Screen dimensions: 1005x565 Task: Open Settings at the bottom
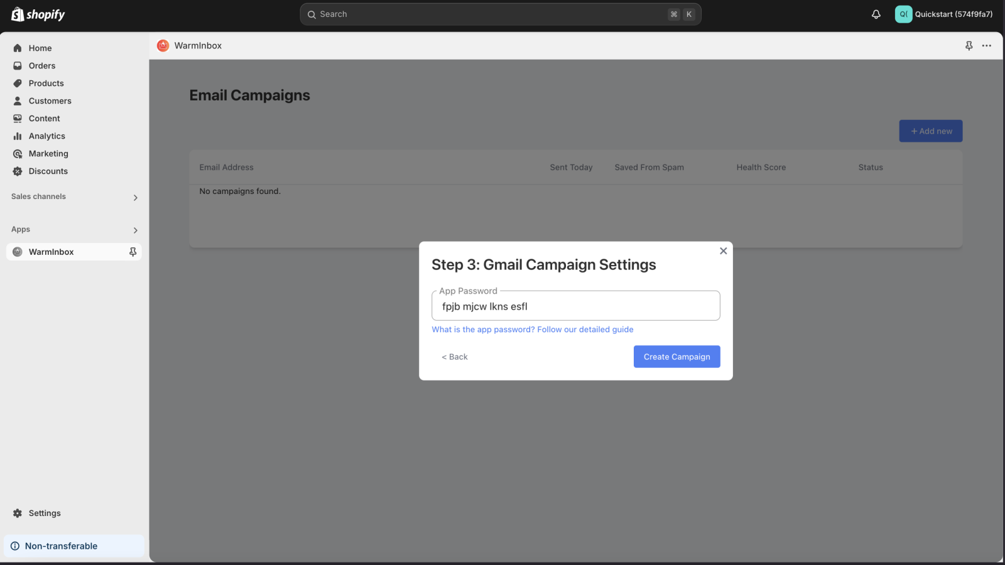click(44, 513)
